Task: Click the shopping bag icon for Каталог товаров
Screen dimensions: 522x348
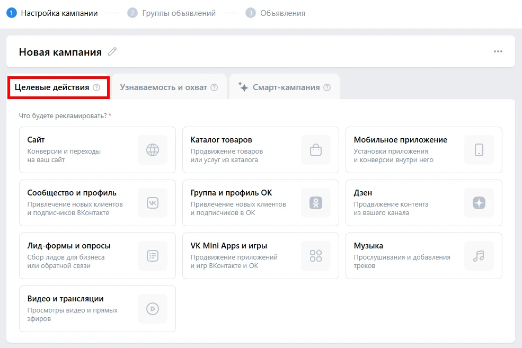Action: [316, 150]
